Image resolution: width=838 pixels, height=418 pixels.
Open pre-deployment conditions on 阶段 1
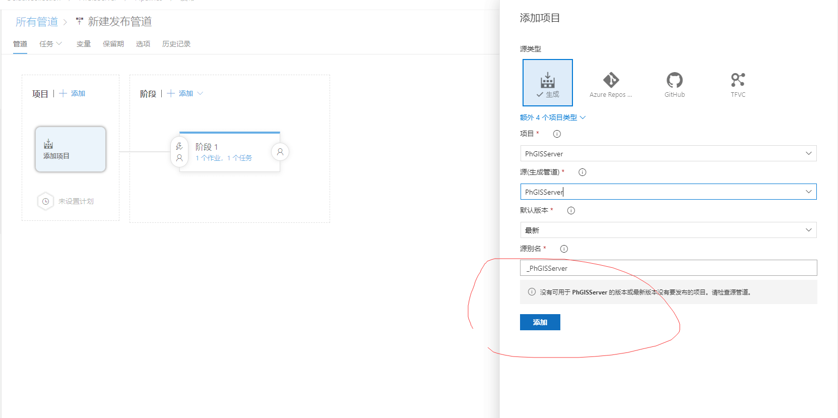point(179,152)
